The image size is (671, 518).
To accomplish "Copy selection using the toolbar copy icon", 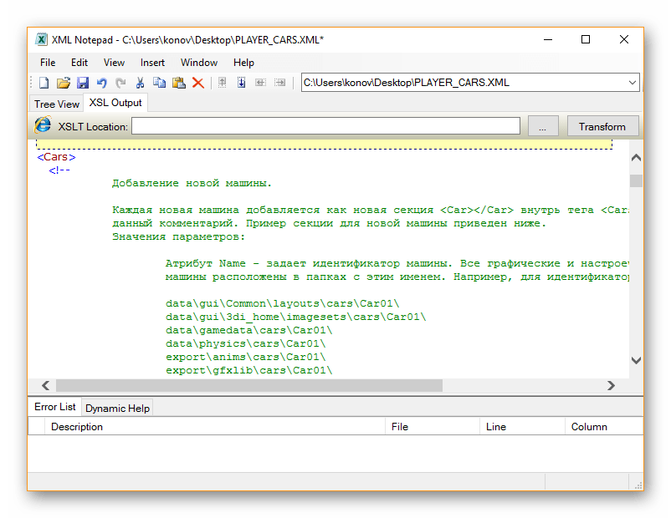I will click(x=159, y=83).
